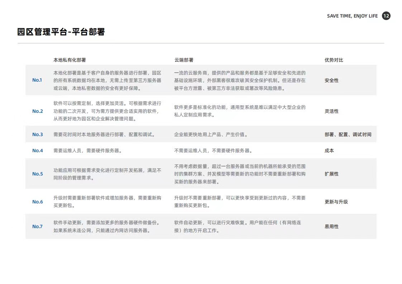
Task: Select the 优势对比 column header
Action: click(x=334, y=60)
